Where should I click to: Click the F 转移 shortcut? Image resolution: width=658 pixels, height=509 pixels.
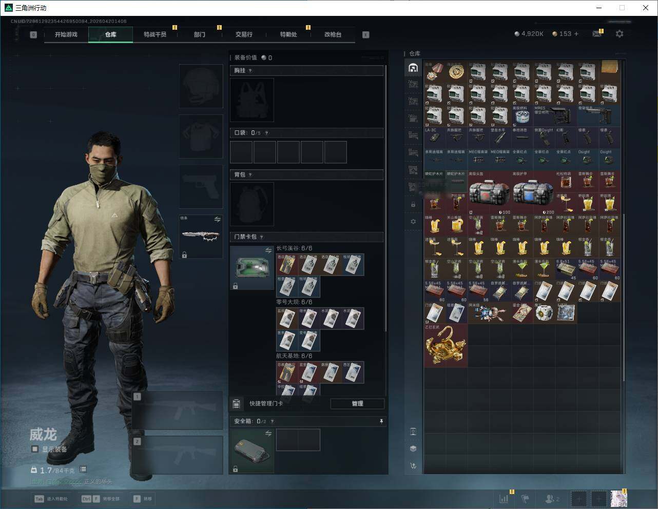143,499
